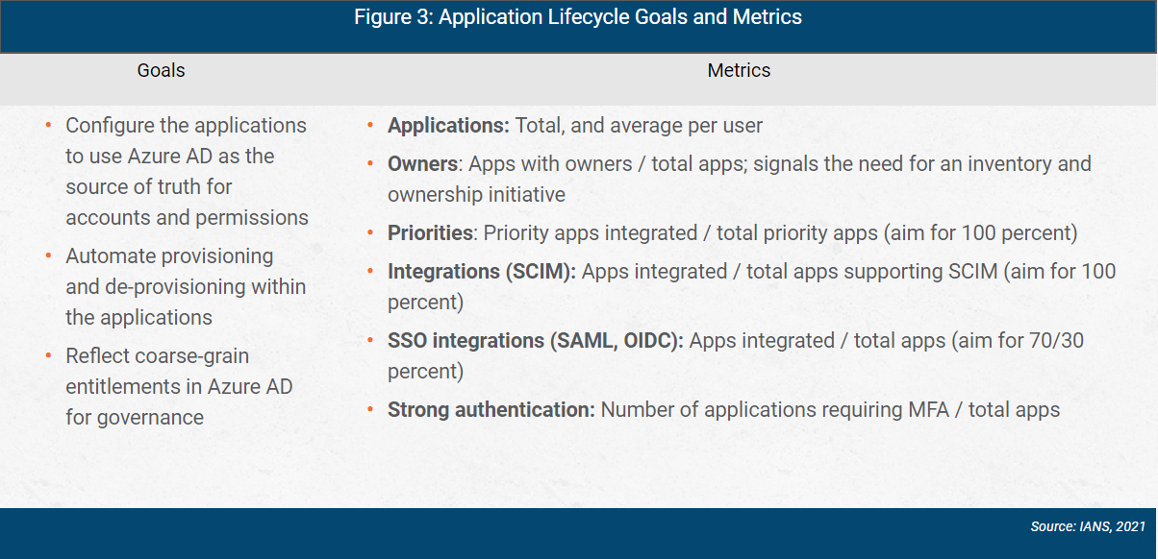1158x559 pixels.
Task: Open the 'Source: IANS, 2021' link
Action: [1086, 526]
